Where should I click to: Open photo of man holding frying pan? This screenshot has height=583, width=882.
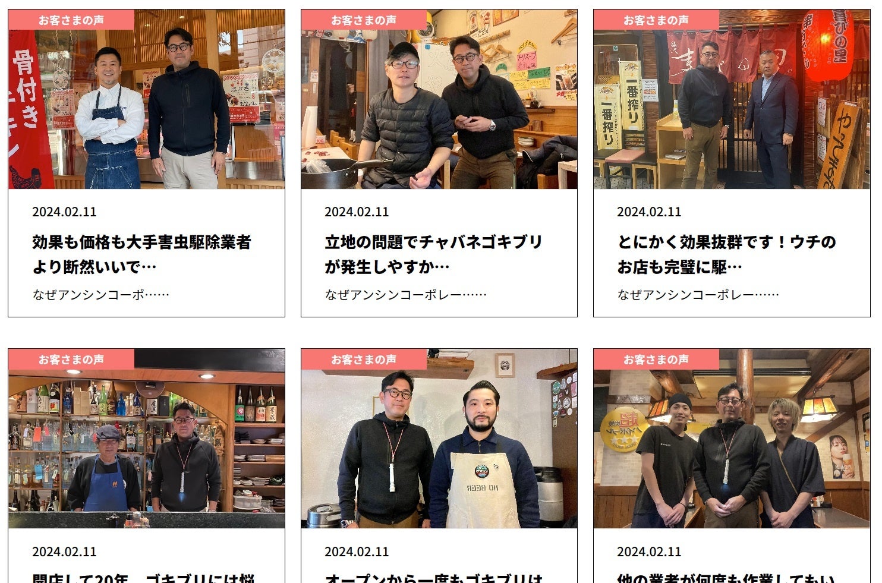click(439, 99)
